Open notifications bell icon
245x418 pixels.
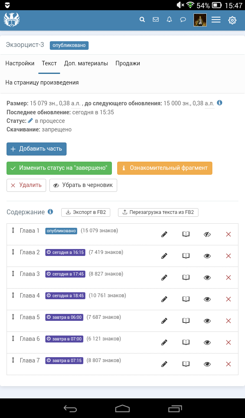tap(169, 19)
